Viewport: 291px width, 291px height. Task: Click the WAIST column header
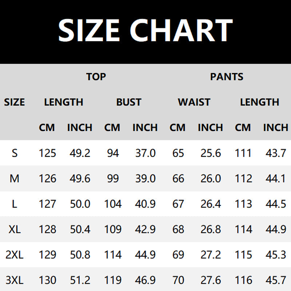(194, 102)
